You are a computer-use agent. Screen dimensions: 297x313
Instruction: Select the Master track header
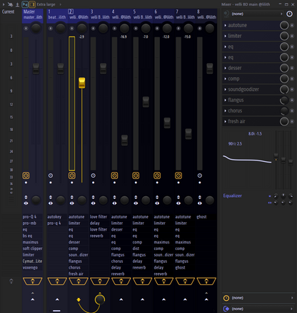click(33, 14)
